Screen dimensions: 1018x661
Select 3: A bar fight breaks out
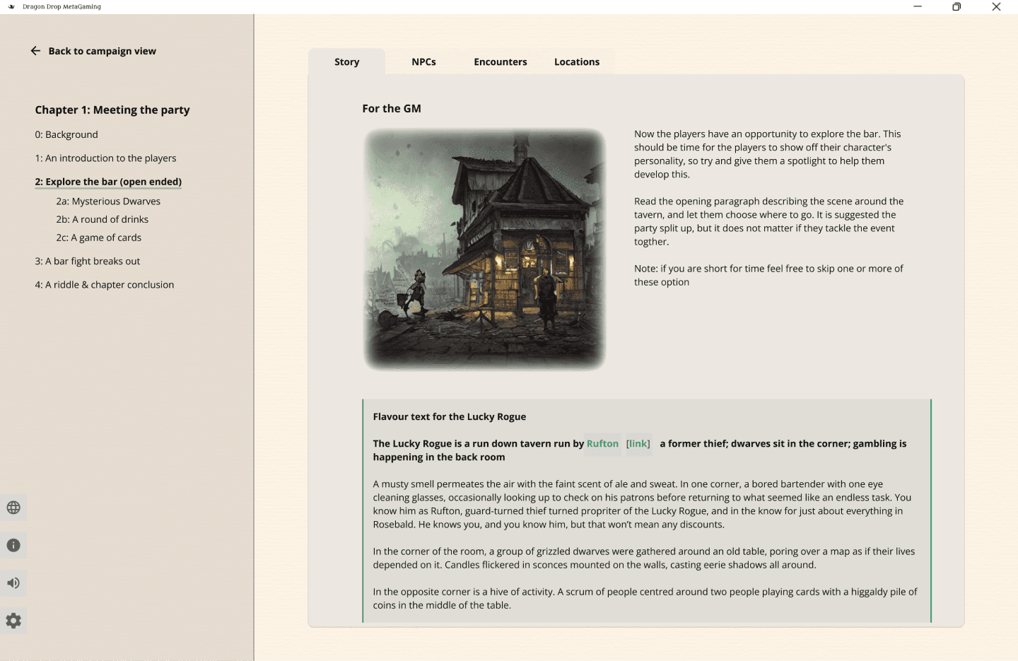point(88,262)
